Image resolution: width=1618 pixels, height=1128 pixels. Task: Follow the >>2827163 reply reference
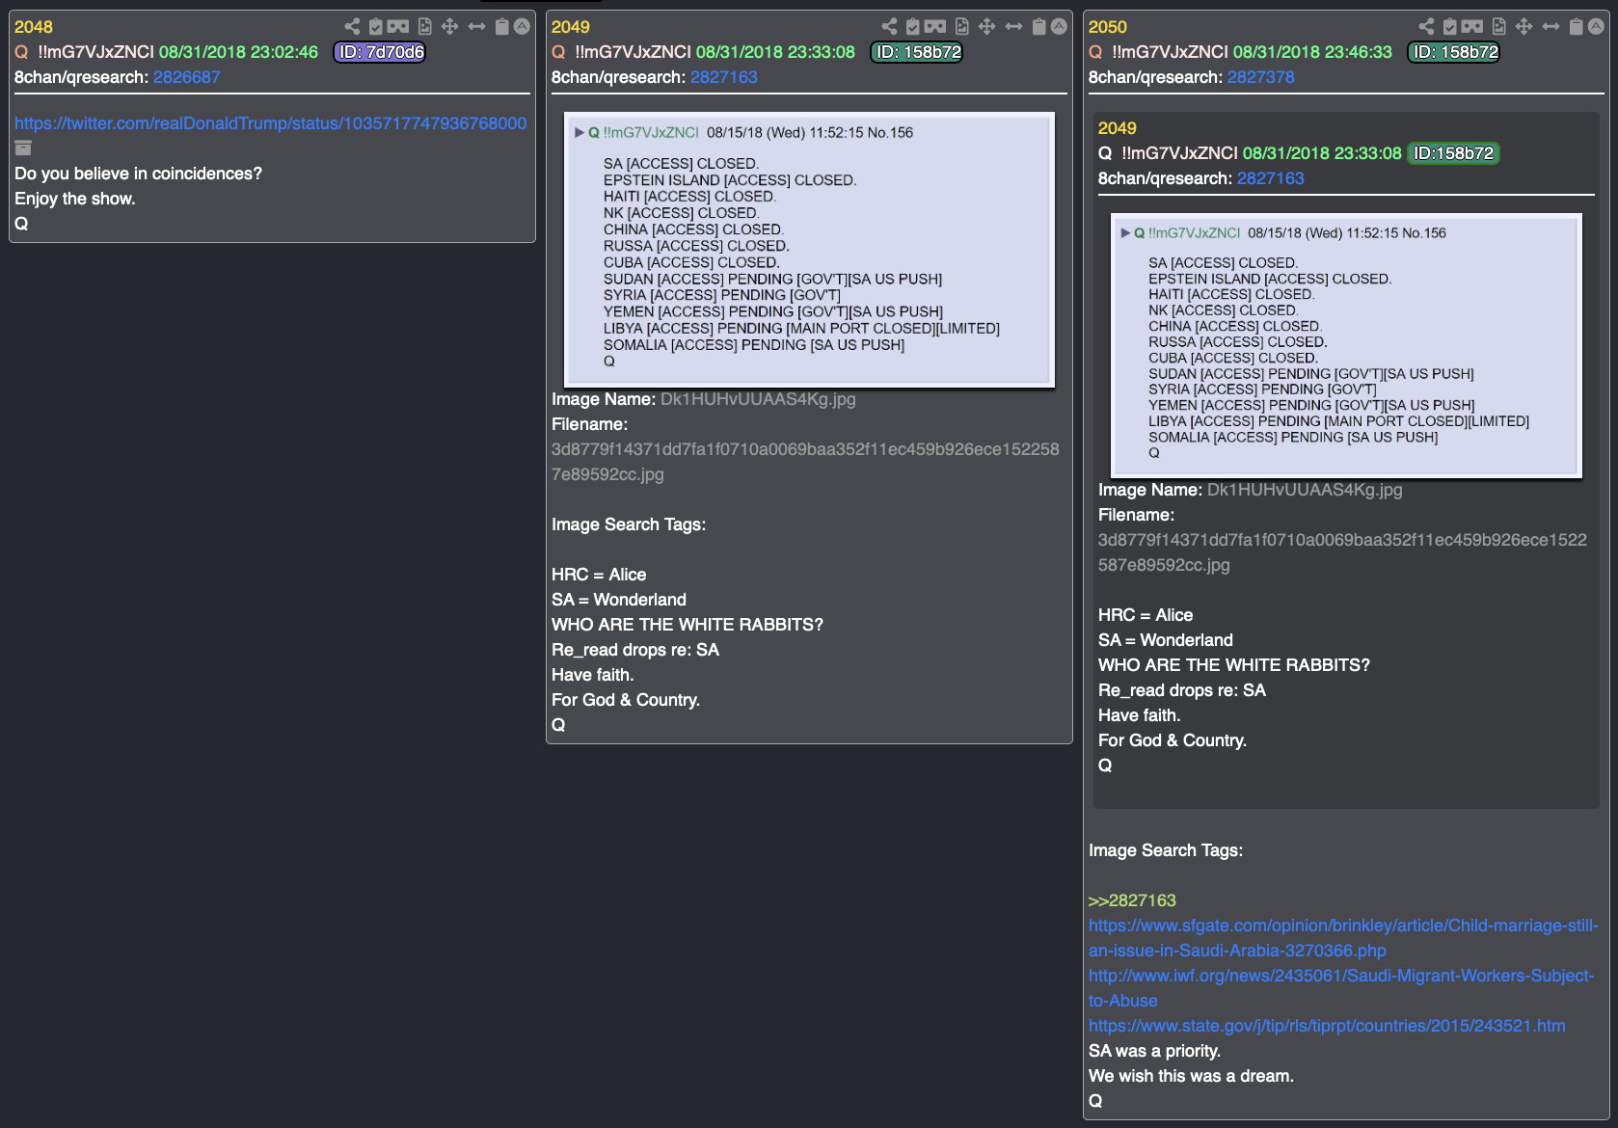(1132, 900)
